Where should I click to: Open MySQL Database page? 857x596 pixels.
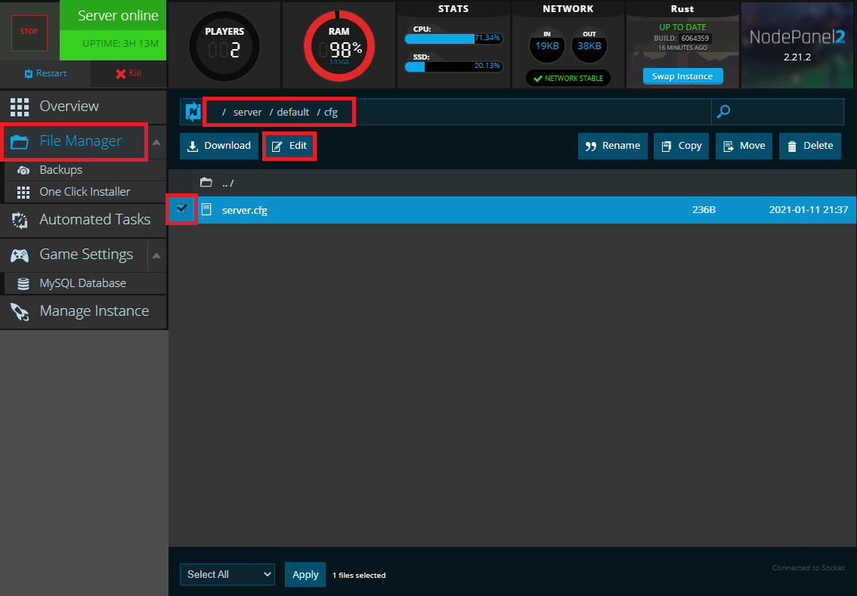tap(82, 283)
